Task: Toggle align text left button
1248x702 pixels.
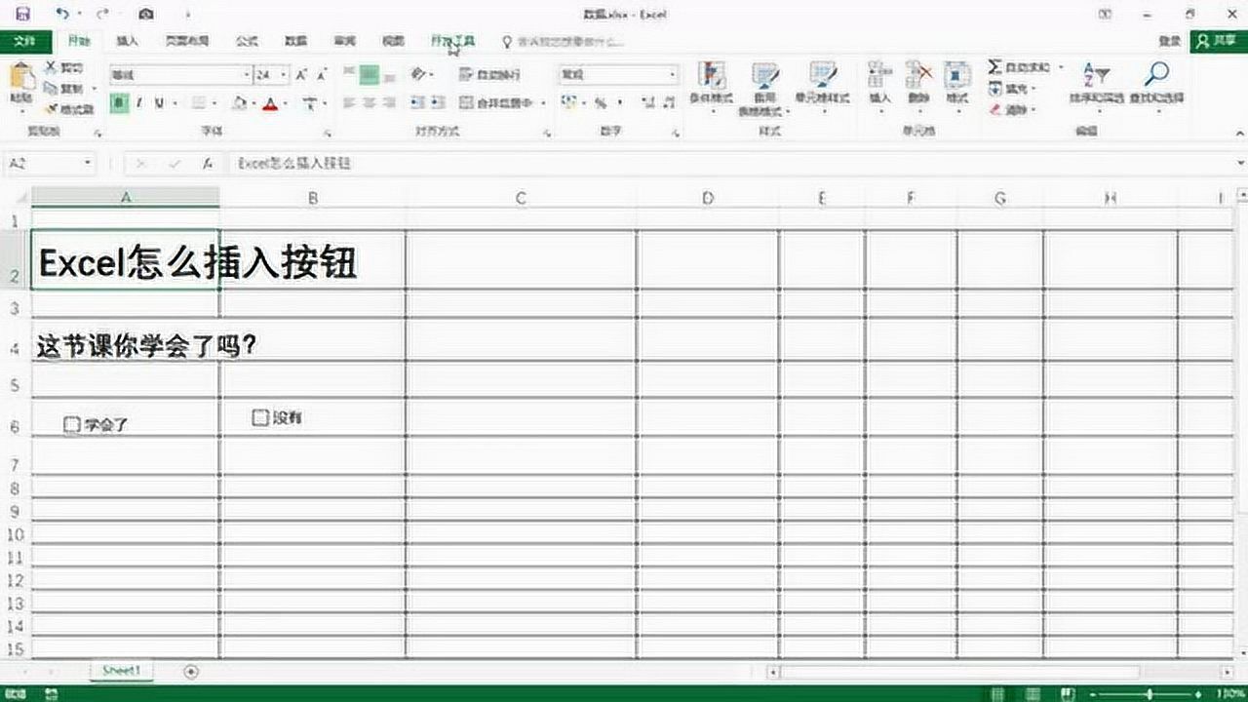Action: pos(347,102)
